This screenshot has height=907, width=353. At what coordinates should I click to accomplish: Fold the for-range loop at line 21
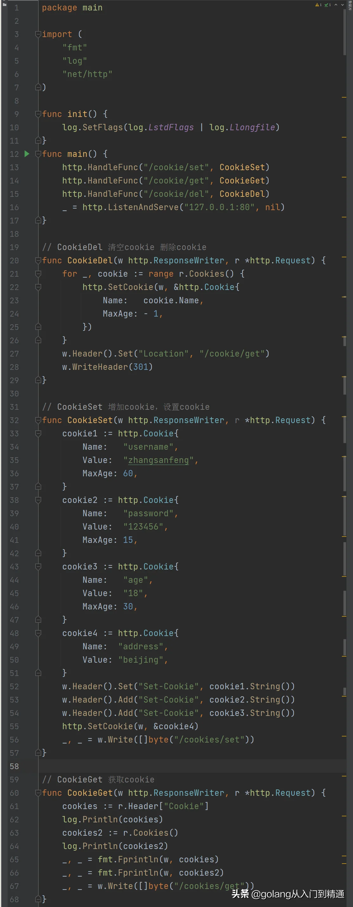pos(38,274)
